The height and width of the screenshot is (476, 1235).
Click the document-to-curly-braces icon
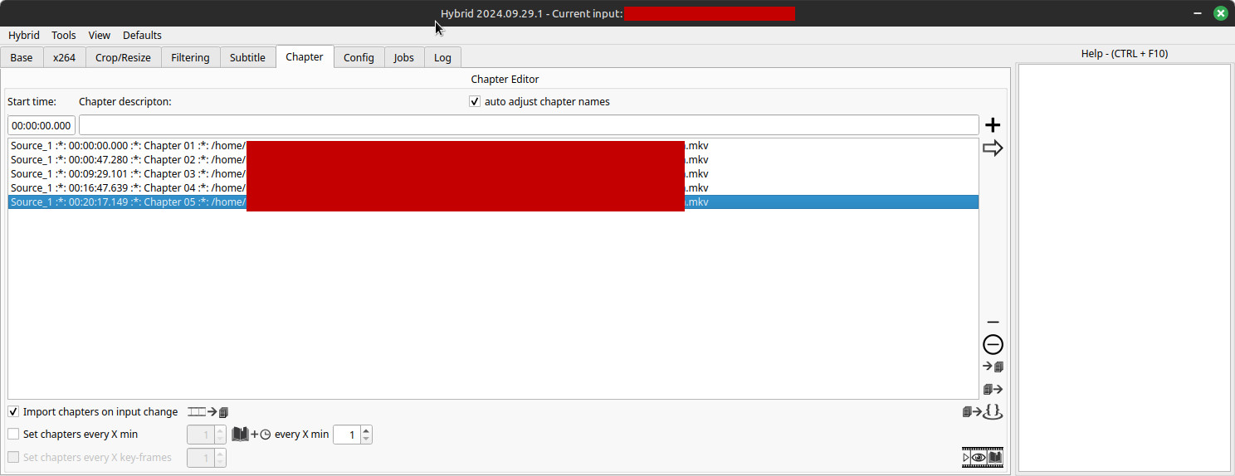[983, 411]
